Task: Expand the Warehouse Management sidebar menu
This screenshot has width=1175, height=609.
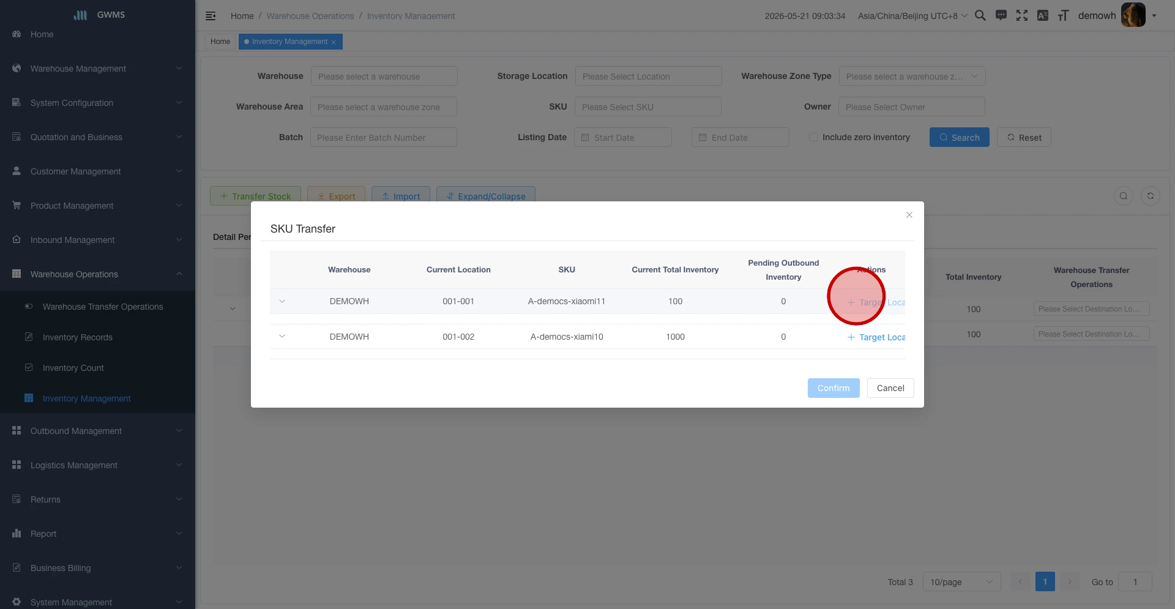Action: click(98, 69)
